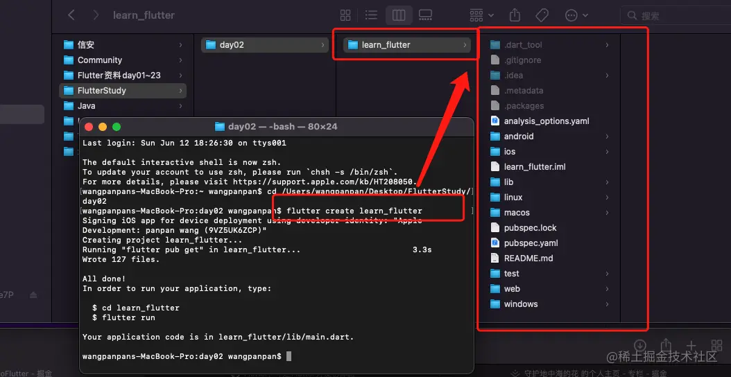This screenshot has width=731, height=377.
Task: Select the FlutterStudy folder
Action: pos(123,90)
